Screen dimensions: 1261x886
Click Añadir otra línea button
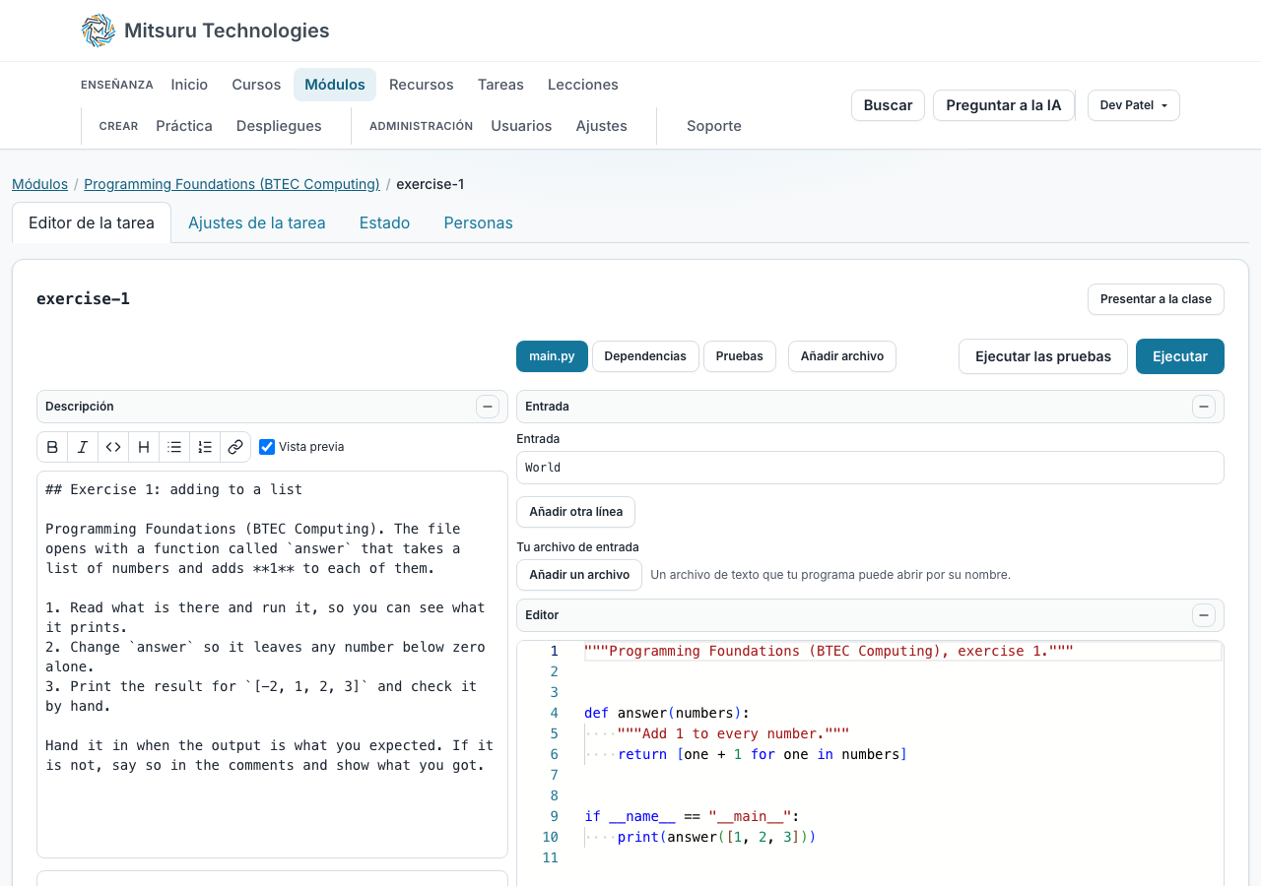[575, 512]
